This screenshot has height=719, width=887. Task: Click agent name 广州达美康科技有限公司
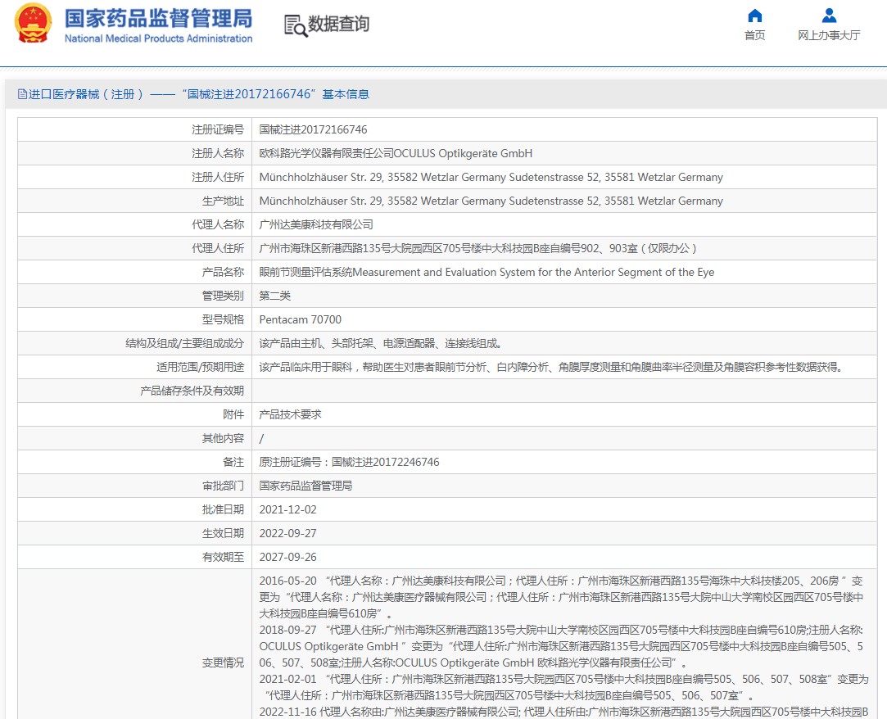(316, 224)
